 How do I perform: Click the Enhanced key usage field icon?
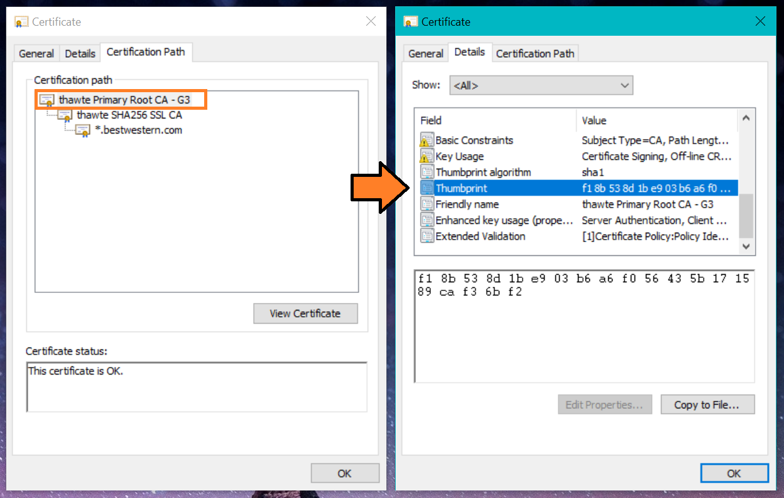coord(427,220)
